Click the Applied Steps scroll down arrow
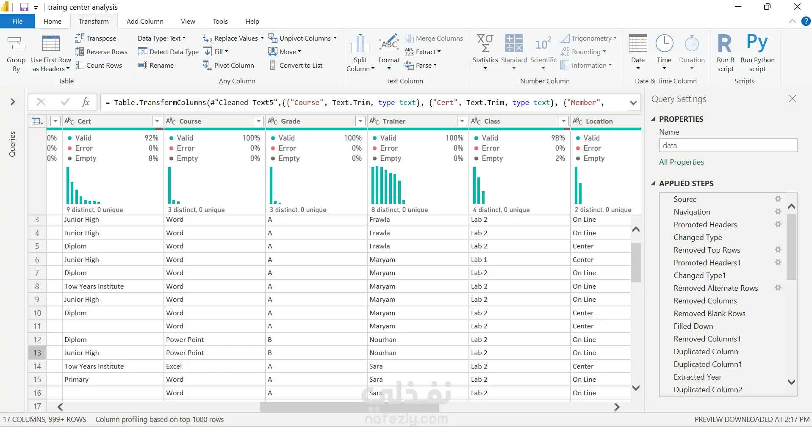 [791, 382]
